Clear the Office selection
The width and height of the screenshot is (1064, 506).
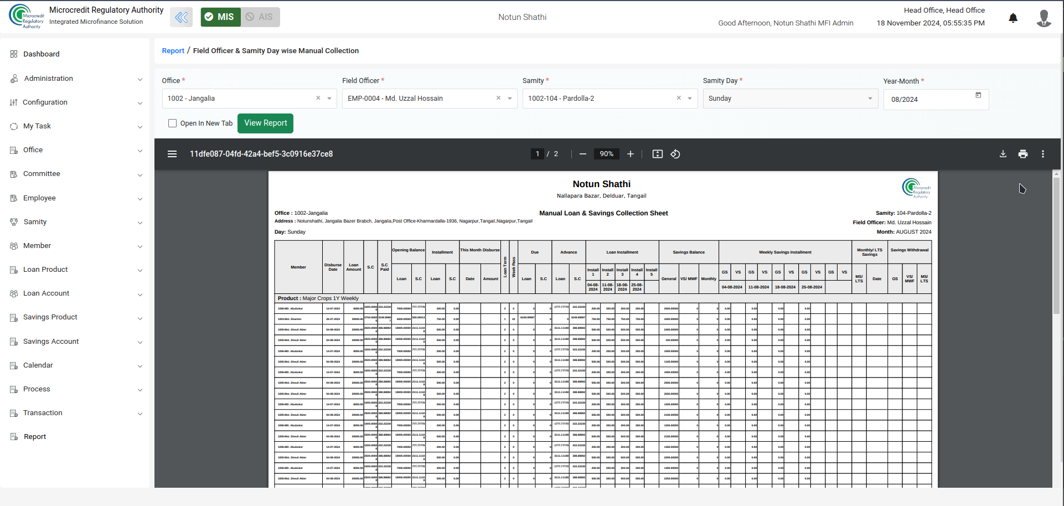coord(318,98)
